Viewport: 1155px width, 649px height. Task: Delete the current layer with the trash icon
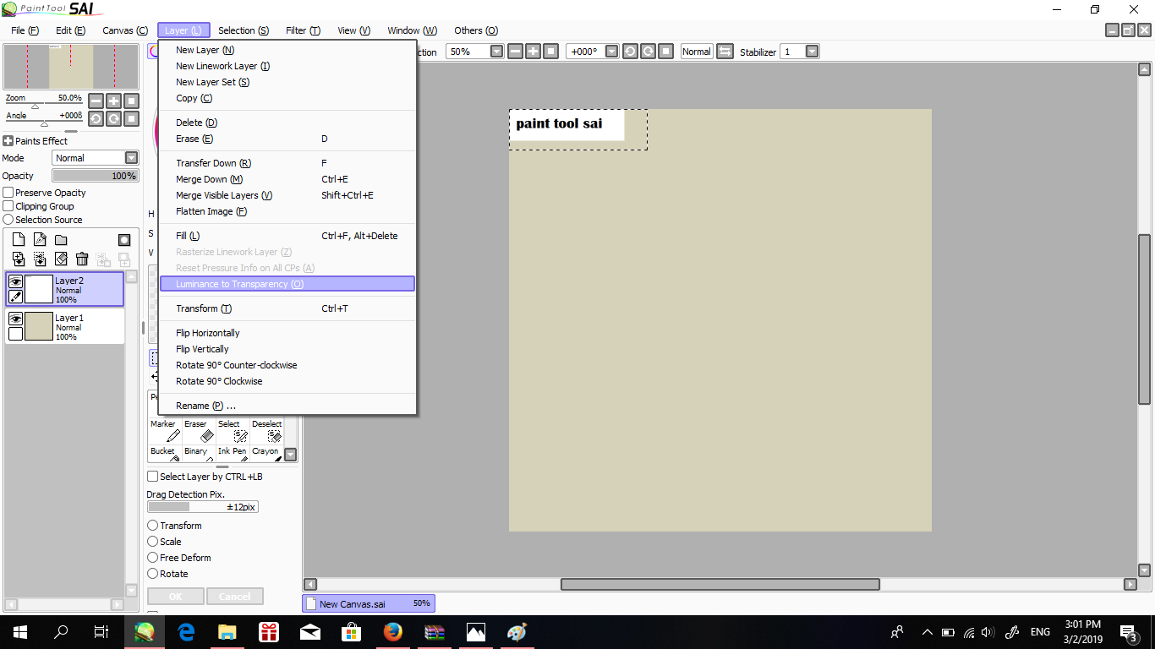[81, 259]
